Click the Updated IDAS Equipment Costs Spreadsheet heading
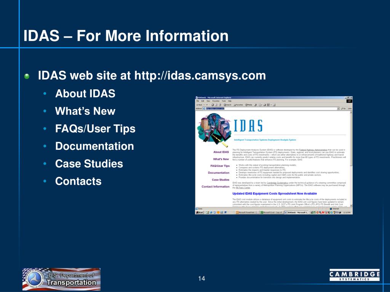Screen dimensions: 390x292 click(275, 194)
